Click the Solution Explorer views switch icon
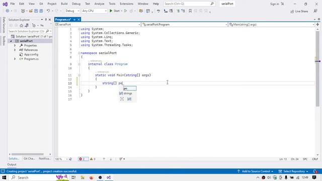This screenshot has width=322, height=181. [27, 26]
